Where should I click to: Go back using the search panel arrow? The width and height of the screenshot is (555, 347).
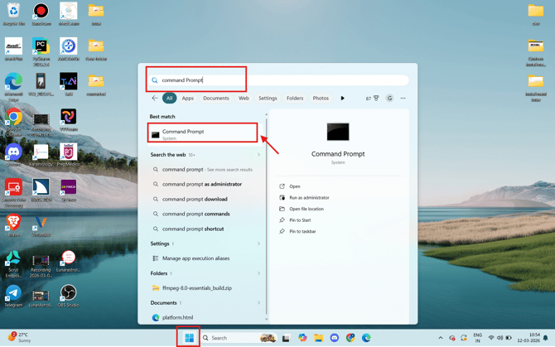[x=155, y=98]
